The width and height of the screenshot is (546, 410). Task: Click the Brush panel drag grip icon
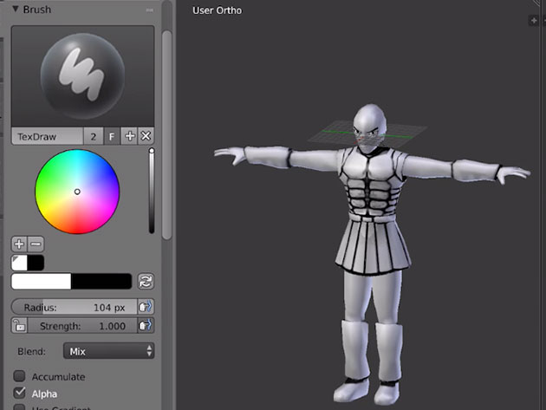coord(150,10)
